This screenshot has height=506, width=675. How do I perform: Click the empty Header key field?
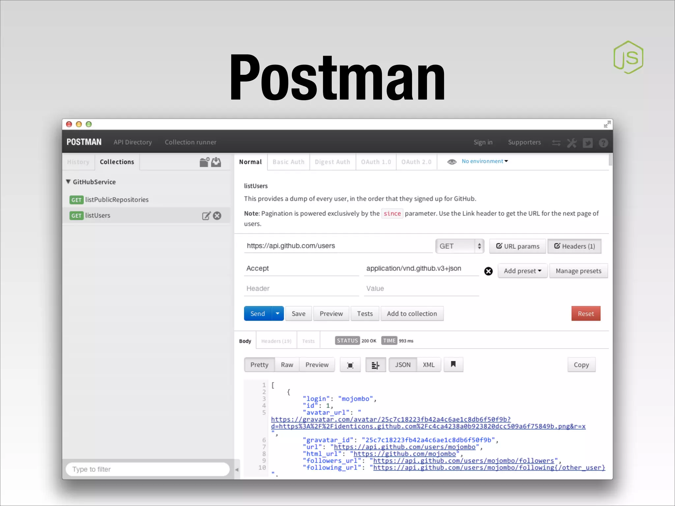(301, 289)
